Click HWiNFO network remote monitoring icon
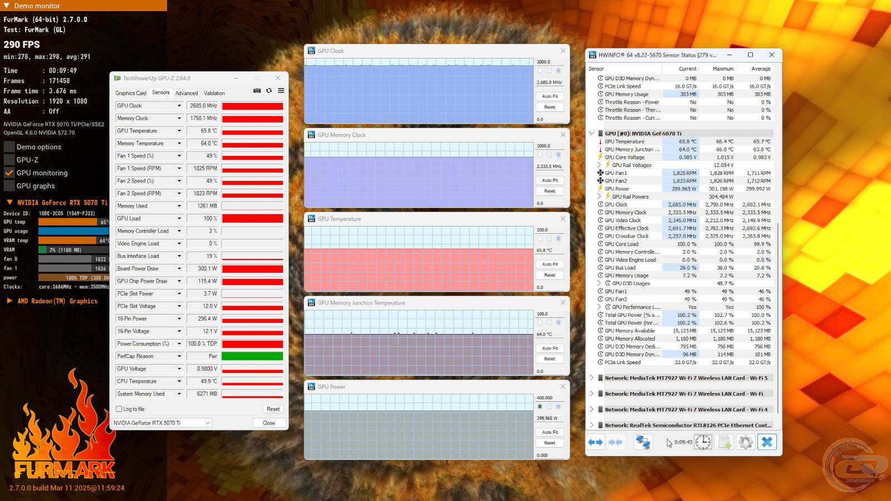The height and width of the screenshot is (501, 891). [643, 442]
